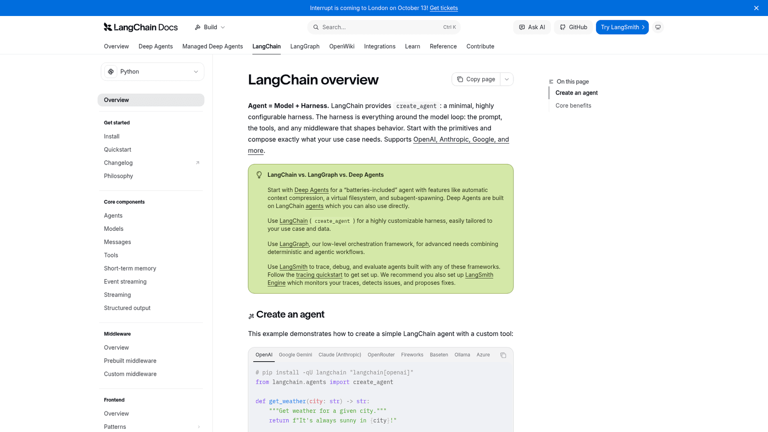This screenshot has height=432, width=768.
Task: Follow the tracing quickstart link
Action: (319, 275)
